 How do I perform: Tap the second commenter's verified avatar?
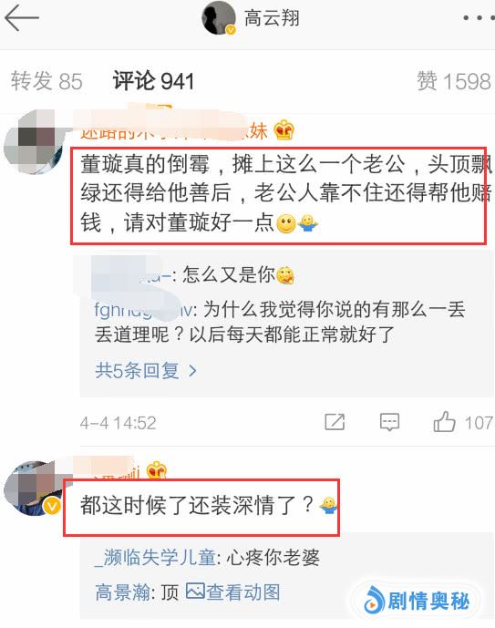33,489
